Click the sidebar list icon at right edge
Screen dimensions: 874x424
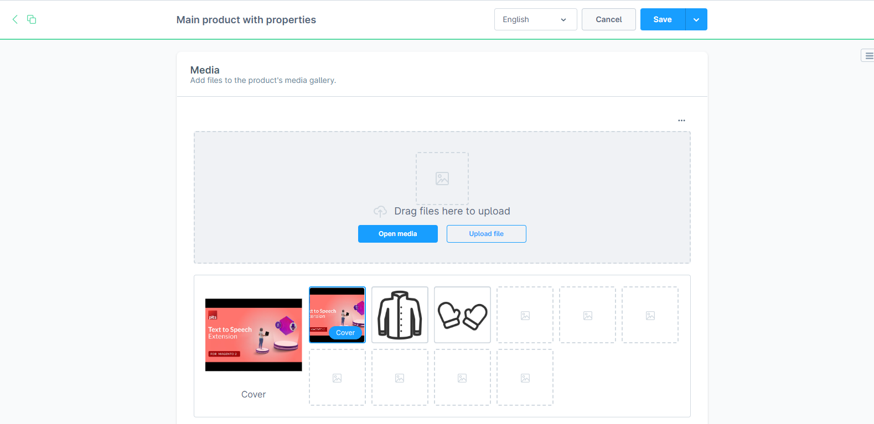click(868, 56)
